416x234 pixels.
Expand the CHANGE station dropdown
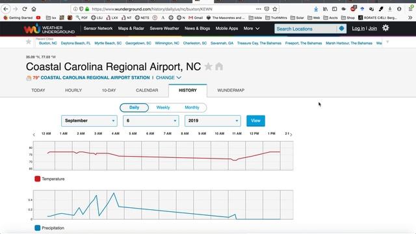pos(168,77)
